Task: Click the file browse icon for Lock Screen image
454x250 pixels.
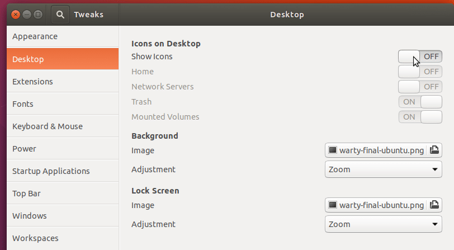Action: [434, 205]
